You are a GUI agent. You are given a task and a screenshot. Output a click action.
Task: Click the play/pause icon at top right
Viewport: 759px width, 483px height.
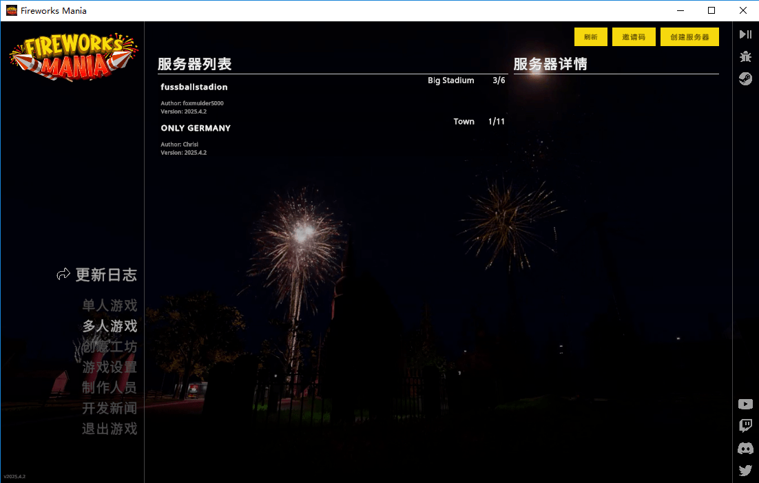pos(745,34)
